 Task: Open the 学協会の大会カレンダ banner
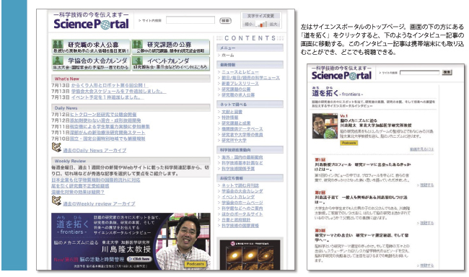91,63
